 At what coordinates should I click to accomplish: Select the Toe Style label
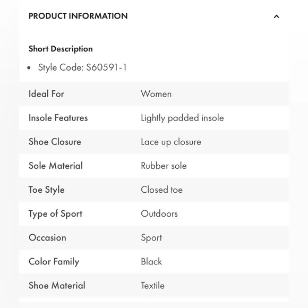click(47, 190)
